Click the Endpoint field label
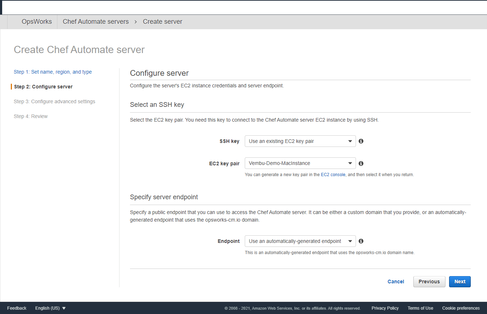 pos(229,241)
